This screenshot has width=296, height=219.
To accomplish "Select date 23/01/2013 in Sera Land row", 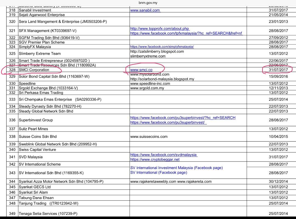I will coord(278,22).
